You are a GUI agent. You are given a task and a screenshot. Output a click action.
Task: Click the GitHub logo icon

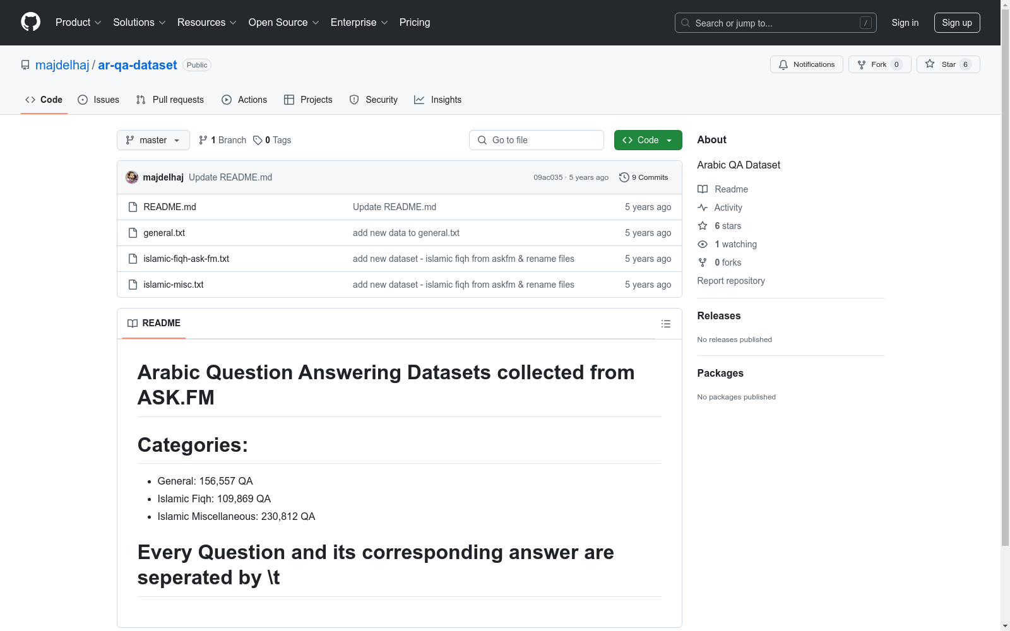[x=30, y=22]
